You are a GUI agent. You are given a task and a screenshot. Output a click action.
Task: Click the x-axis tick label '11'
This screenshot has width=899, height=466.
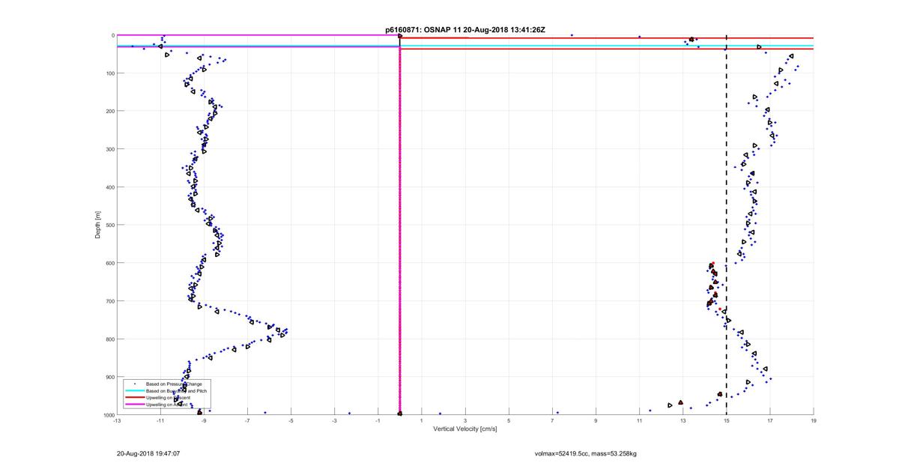pos(640,421)
